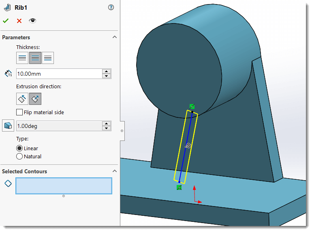This screenshot has width=312, height=232.
Task: Select First Side thickness option
Action: point(22,58)
